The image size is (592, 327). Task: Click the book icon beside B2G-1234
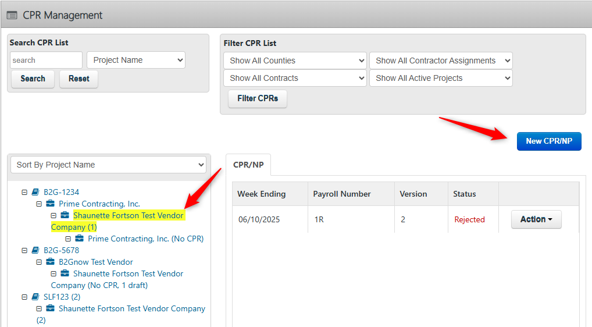pyautogui.click(x=35, y=192)
